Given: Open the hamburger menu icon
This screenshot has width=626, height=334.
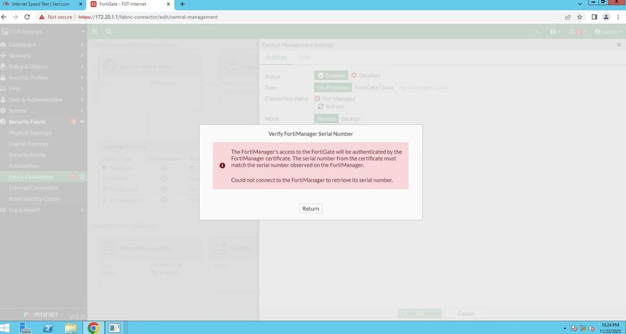Looking at the screenshot, I should pyautogui.click(x=95, y=31).
